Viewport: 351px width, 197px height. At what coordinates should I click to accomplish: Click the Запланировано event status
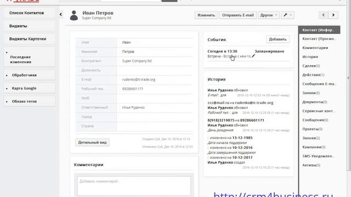click(x=269, y=51)
